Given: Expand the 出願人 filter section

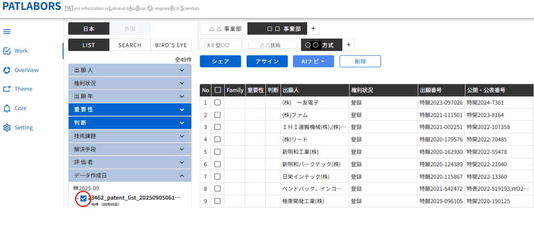Looking at the screenshot, I should tap(130, 70).
